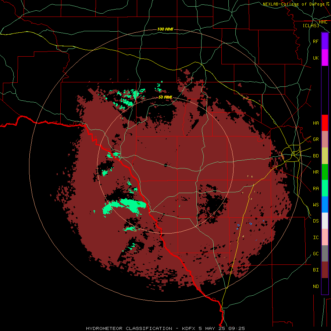Click the 5 MAY 25 date text

(x=212, y=328)
